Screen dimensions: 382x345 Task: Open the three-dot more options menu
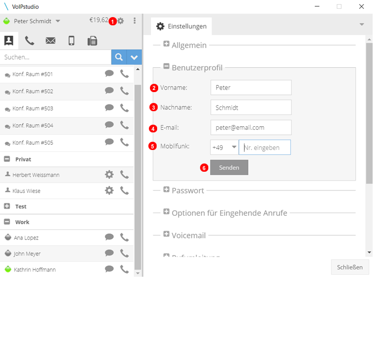click(x=134, y=21)
